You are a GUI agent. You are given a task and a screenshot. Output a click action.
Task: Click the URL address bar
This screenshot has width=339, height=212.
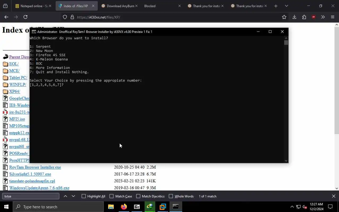click(x=175, y=17)
